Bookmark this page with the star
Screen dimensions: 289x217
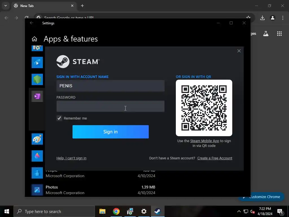[248, 18]
